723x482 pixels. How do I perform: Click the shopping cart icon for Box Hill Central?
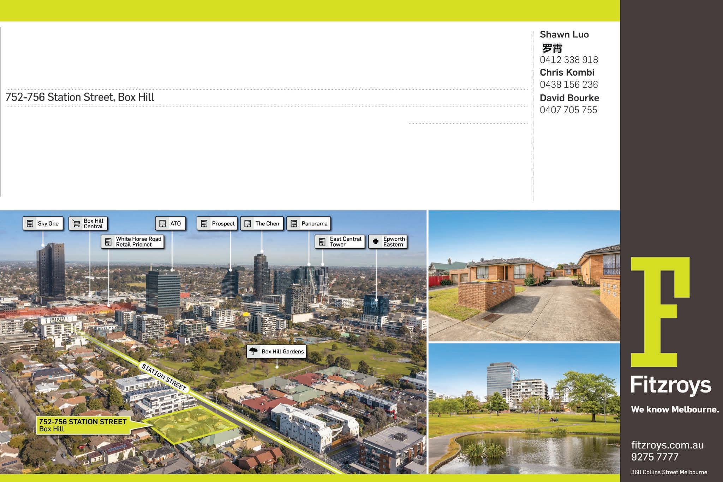(76, 223)
